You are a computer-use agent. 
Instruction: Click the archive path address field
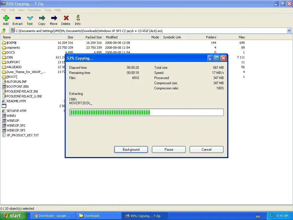(x=148, y=31)
